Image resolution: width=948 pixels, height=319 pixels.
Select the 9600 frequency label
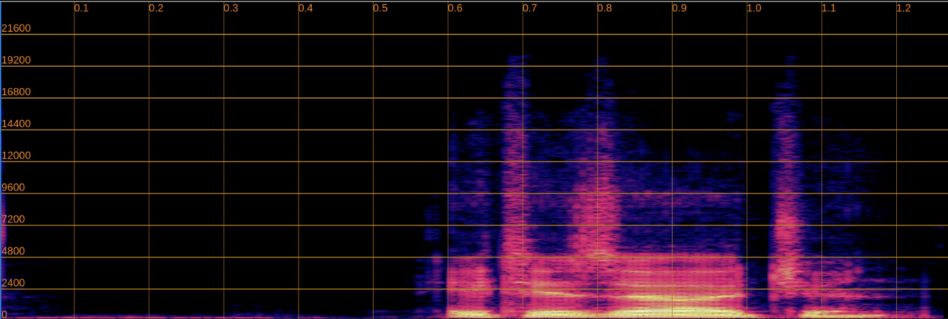[x=14, y=187]
